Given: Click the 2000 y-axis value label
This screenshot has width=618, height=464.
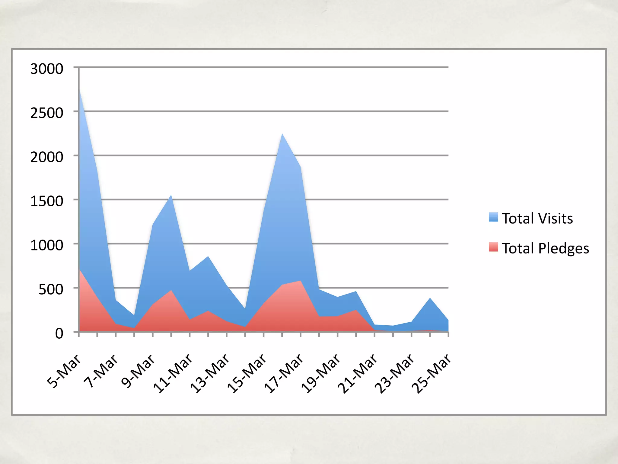Looking at the screenshot, I should coord(47,157).
